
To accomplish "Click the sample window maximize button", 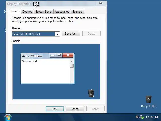I will pos(59,55).
